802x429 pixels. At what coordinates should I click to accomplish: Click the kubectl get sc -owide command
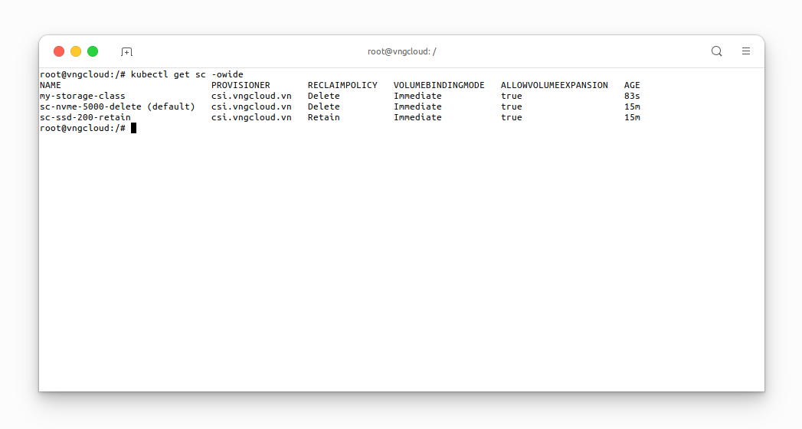pyautogui.click(x=187, y=74)
